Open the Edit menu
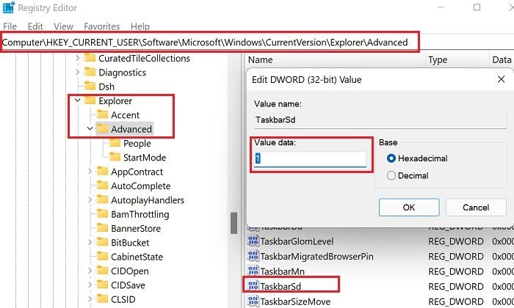The height and width of the screenshot is (308, 514). coord(35,26)
